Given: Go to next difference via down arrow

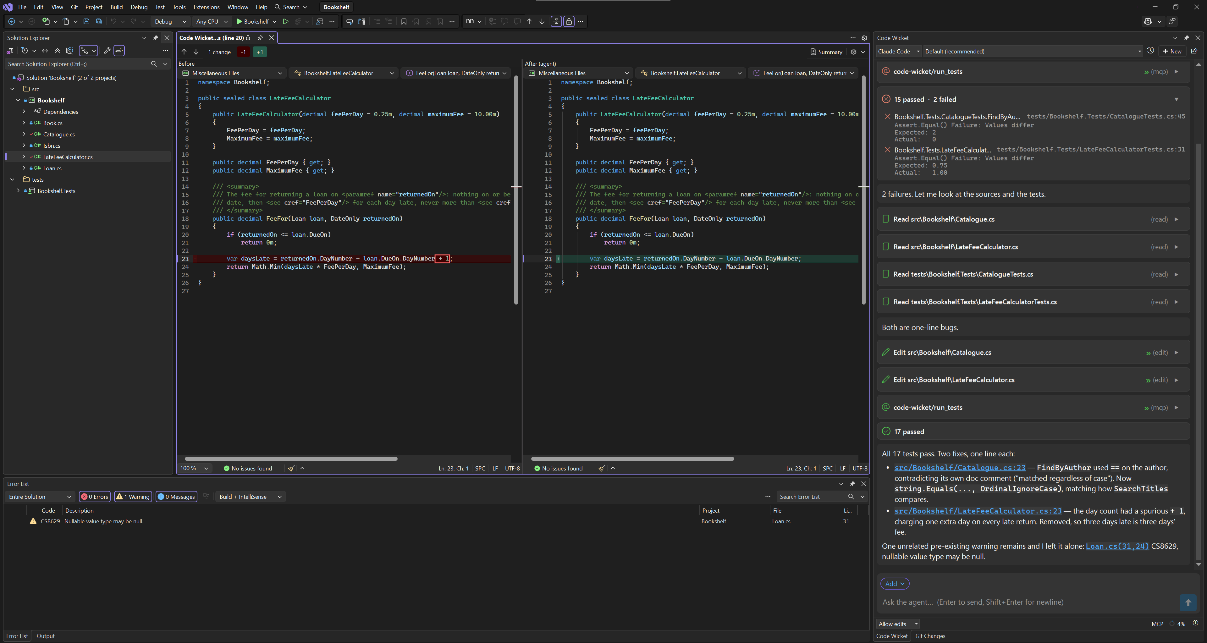Looking at the screenshot, I should tap(196, 52).
